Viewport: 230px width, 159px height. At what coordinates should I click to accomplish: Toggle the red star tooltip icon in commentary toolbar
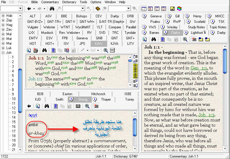point(194,39)
